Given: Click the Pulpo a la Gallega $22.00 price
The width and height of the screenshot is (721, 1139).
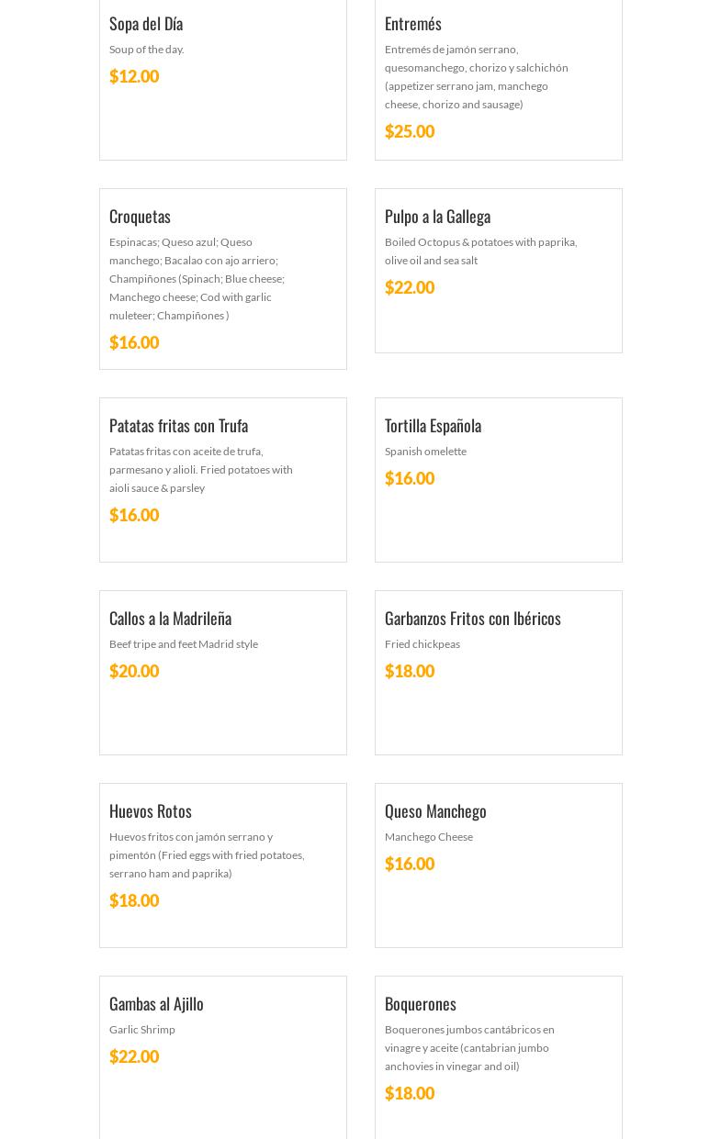Looking at the screenshot, I should click(410, 287).
